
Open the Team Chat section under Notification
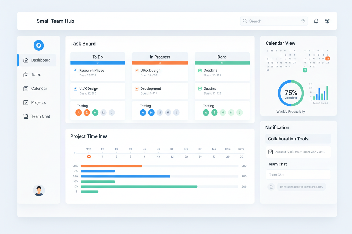click(x=278, y=164)
